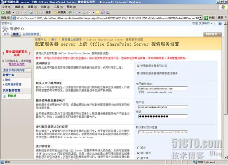Open the 回收站 link
228x165 pixels.
(12, 96)
